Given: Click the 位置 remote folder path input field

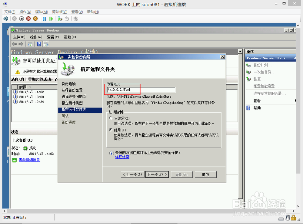Looking at the screenshot, I should (141, 90).
